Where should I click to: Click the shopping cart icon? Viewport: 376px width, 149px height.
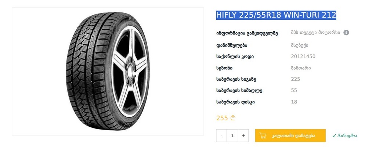[263, 135]
